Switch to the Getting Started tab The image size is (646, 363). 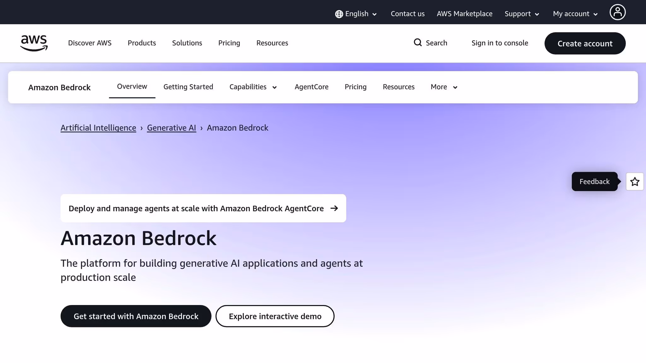coord(188,87)
